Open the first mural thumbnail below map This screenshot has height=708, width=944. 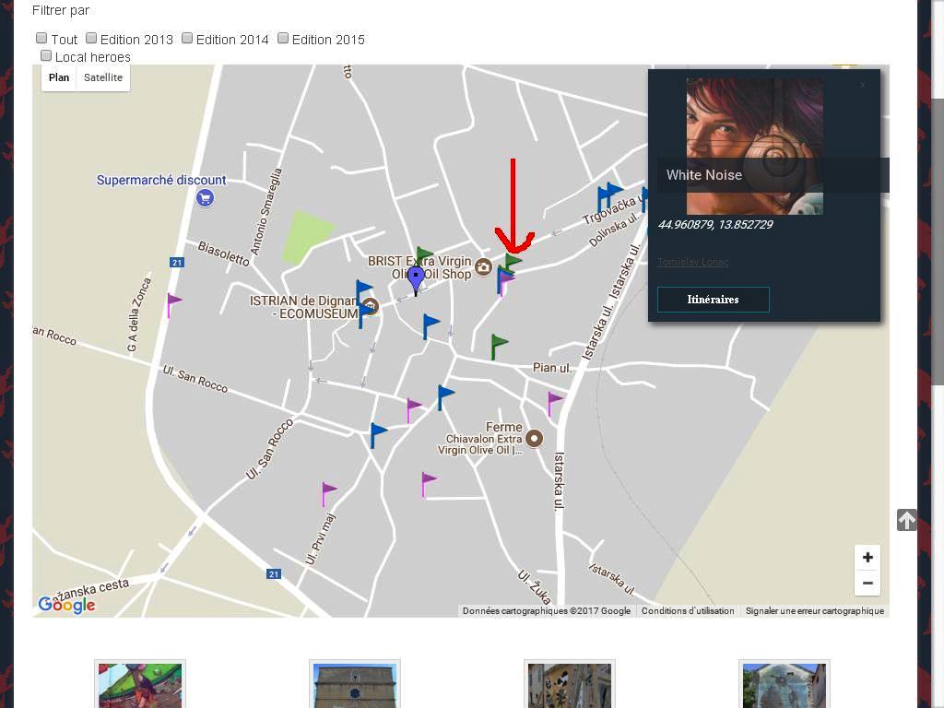(140, 684)
